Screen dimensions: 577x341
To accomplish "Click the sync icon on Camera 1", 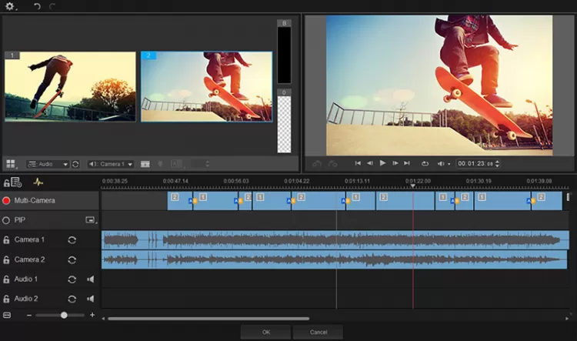I will pos(72,240).
